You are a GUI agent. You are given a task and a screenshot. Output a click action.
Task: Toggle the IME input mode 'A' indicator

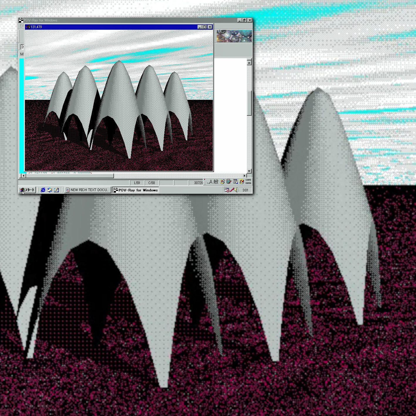(x=210, y=182)
